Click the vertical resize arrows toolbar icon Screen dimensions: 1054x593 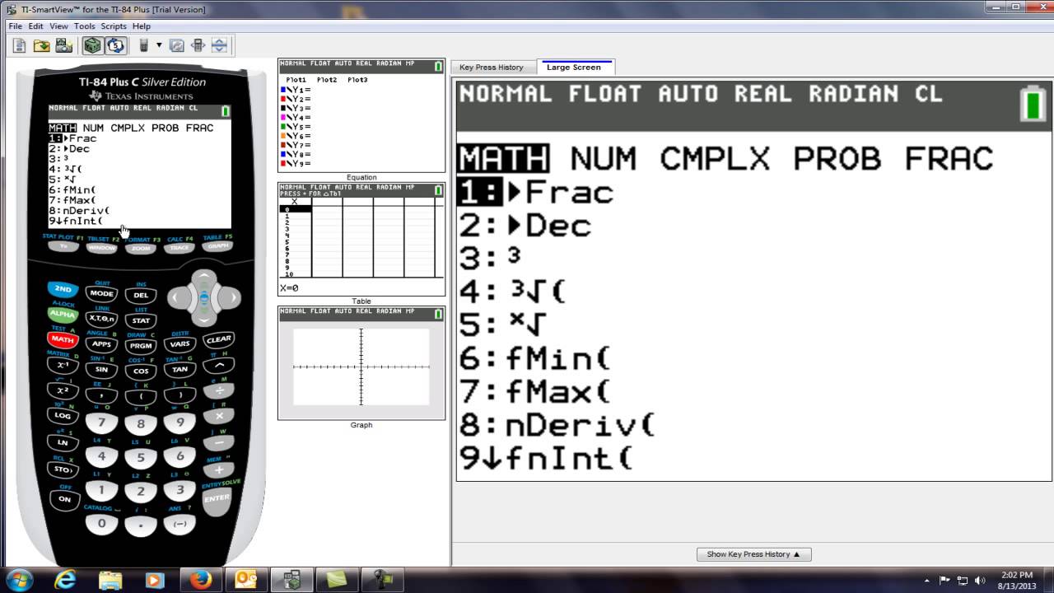pyautogui.click(x=219, y=45)
